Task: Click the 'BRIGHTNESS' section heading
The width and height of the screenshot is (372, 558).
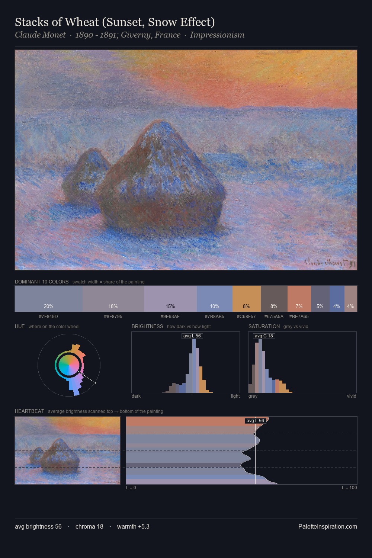Action: tap(147, 326)
